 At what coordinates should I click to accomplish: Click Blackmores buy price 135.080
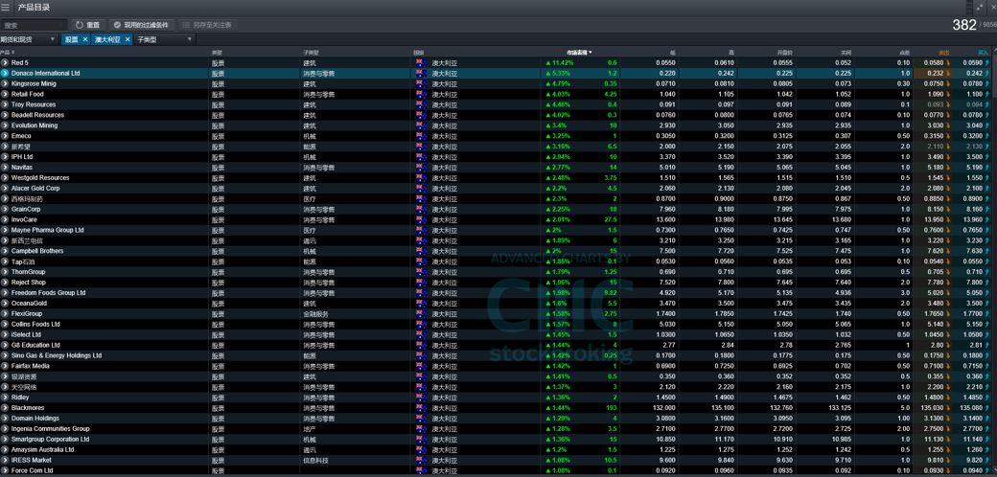point(970,408)
